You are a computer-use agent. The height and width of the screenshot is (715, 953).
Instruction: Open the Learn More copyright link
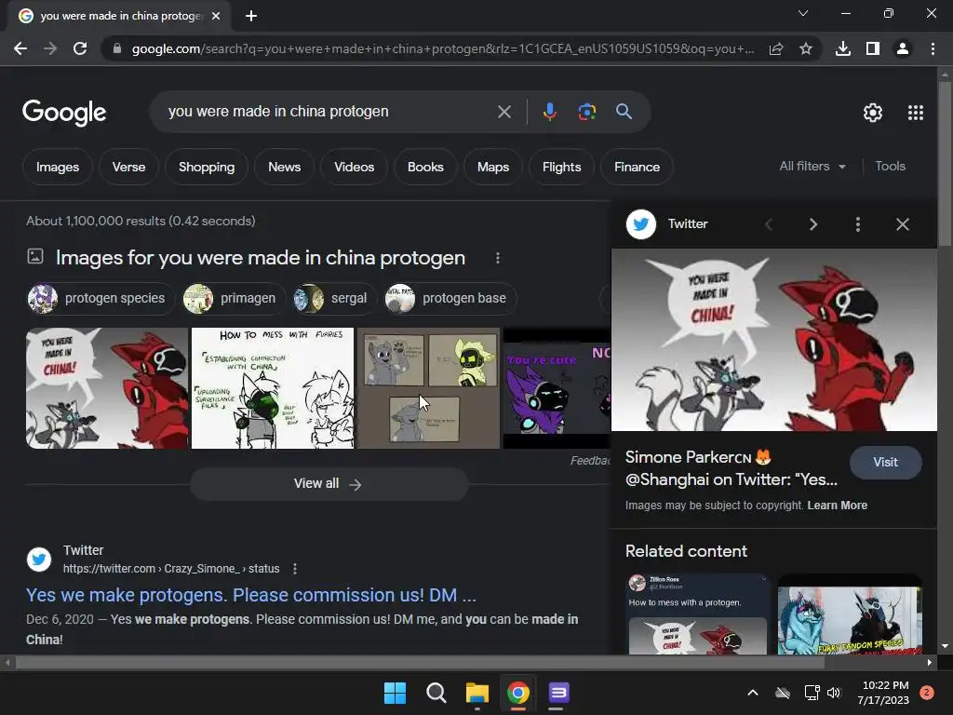(837, 506)
